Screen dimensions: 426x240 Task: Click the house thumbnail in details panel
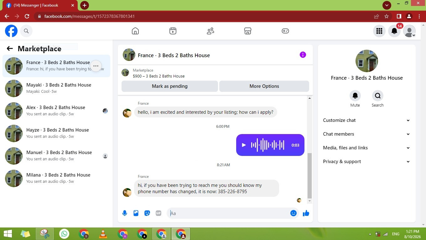367,61
